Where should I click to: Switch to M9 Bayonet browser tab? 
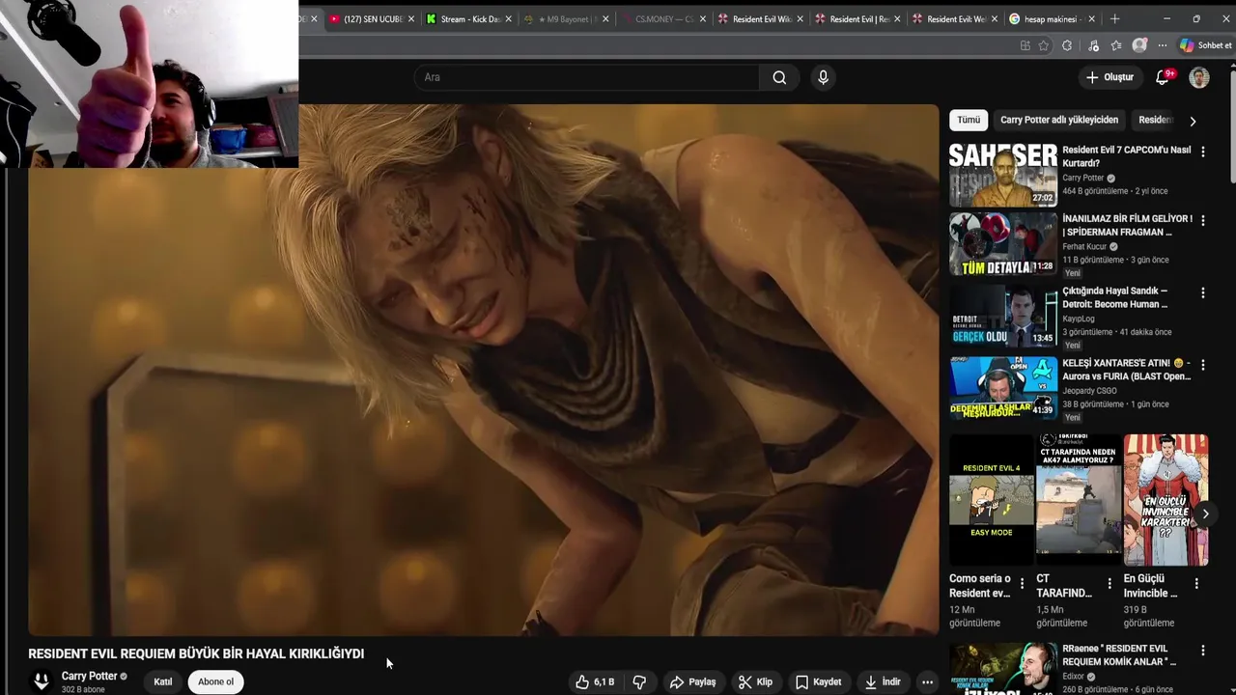566,18
